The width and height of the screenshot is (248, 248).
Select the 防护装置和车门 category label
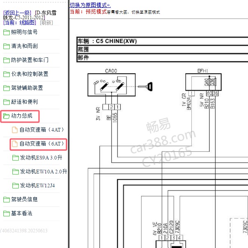tap(30, 60)
